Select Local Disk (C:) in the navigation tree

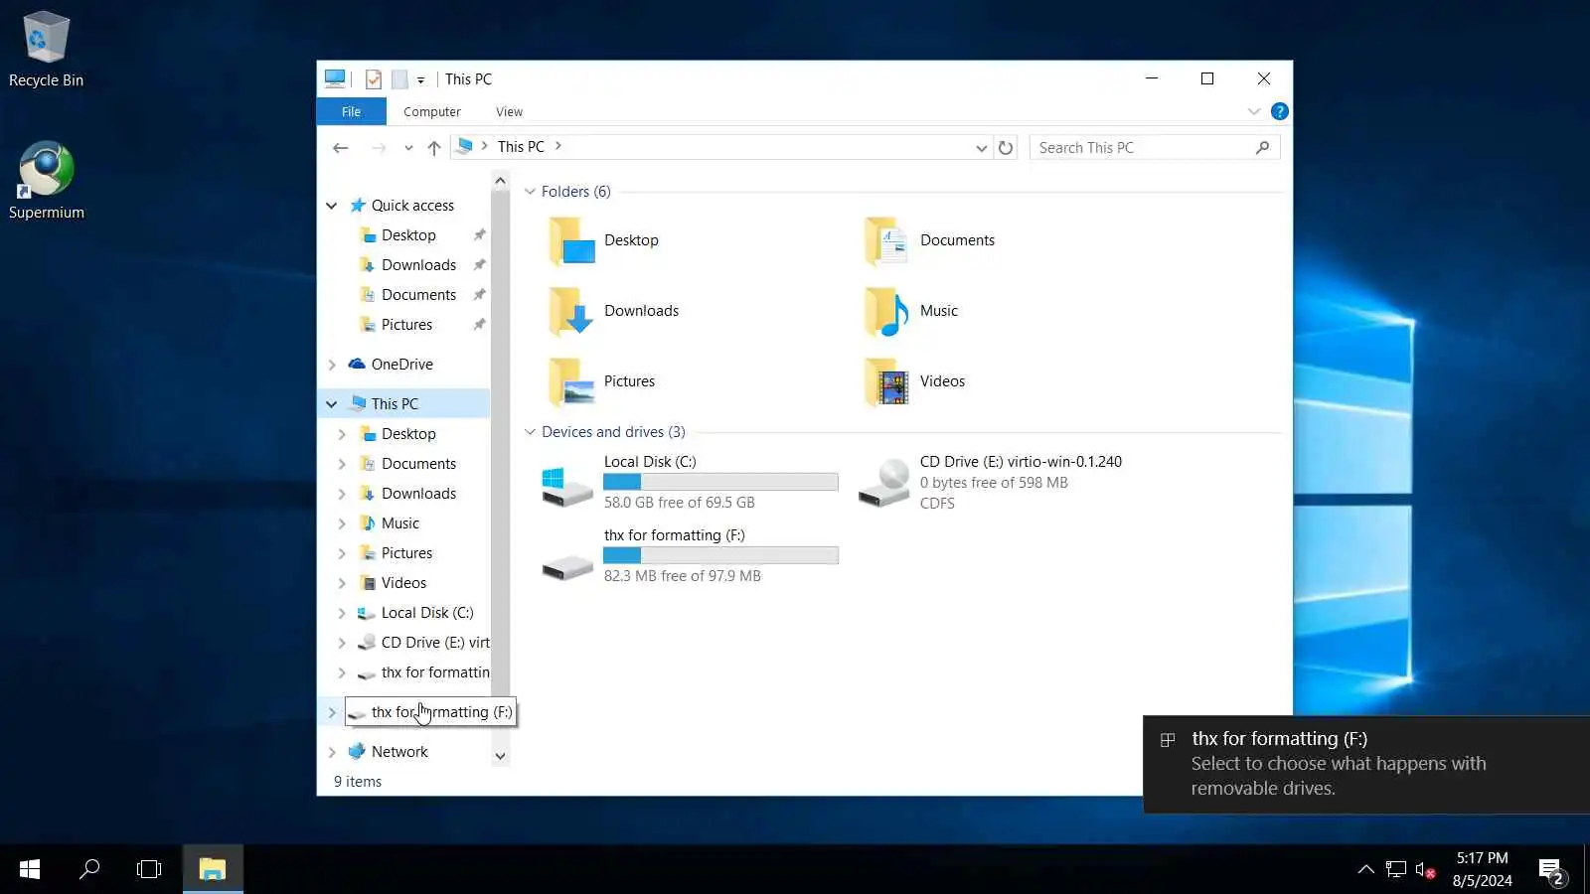[427, 613]
